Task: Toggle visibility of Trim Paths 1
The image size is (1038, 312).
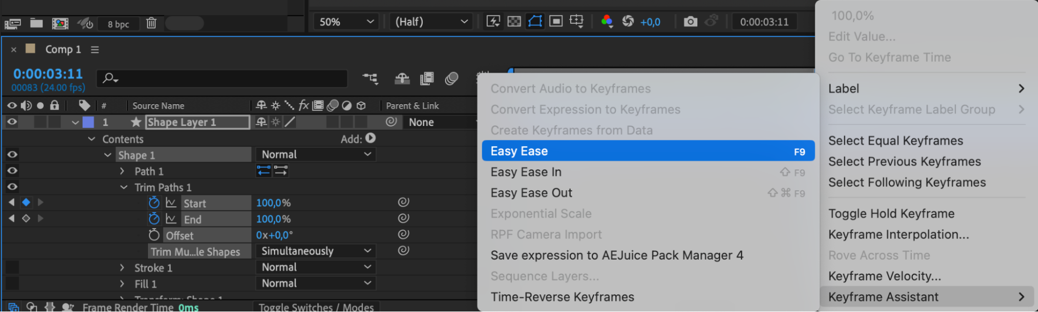Action: coord(12,187)
